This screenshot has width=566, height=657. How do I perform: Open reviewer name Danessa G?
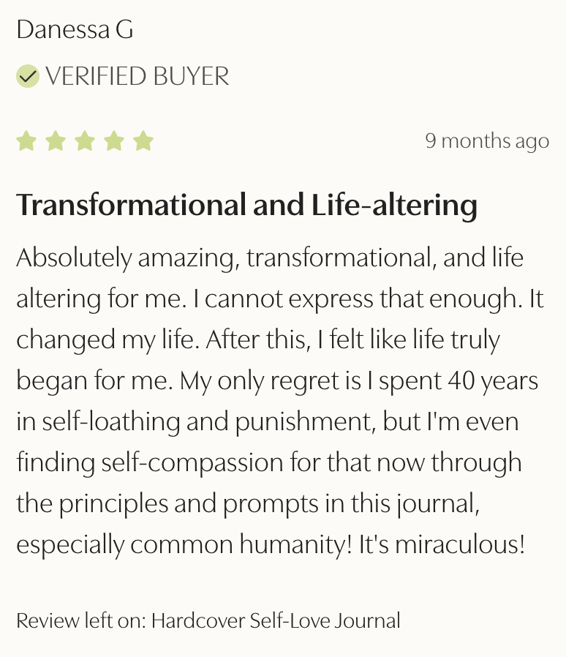pos(75,29)
